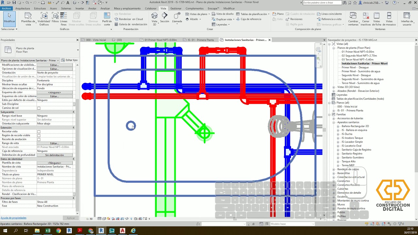Click Cerrar inactivas windows icon

pos(366,19)
